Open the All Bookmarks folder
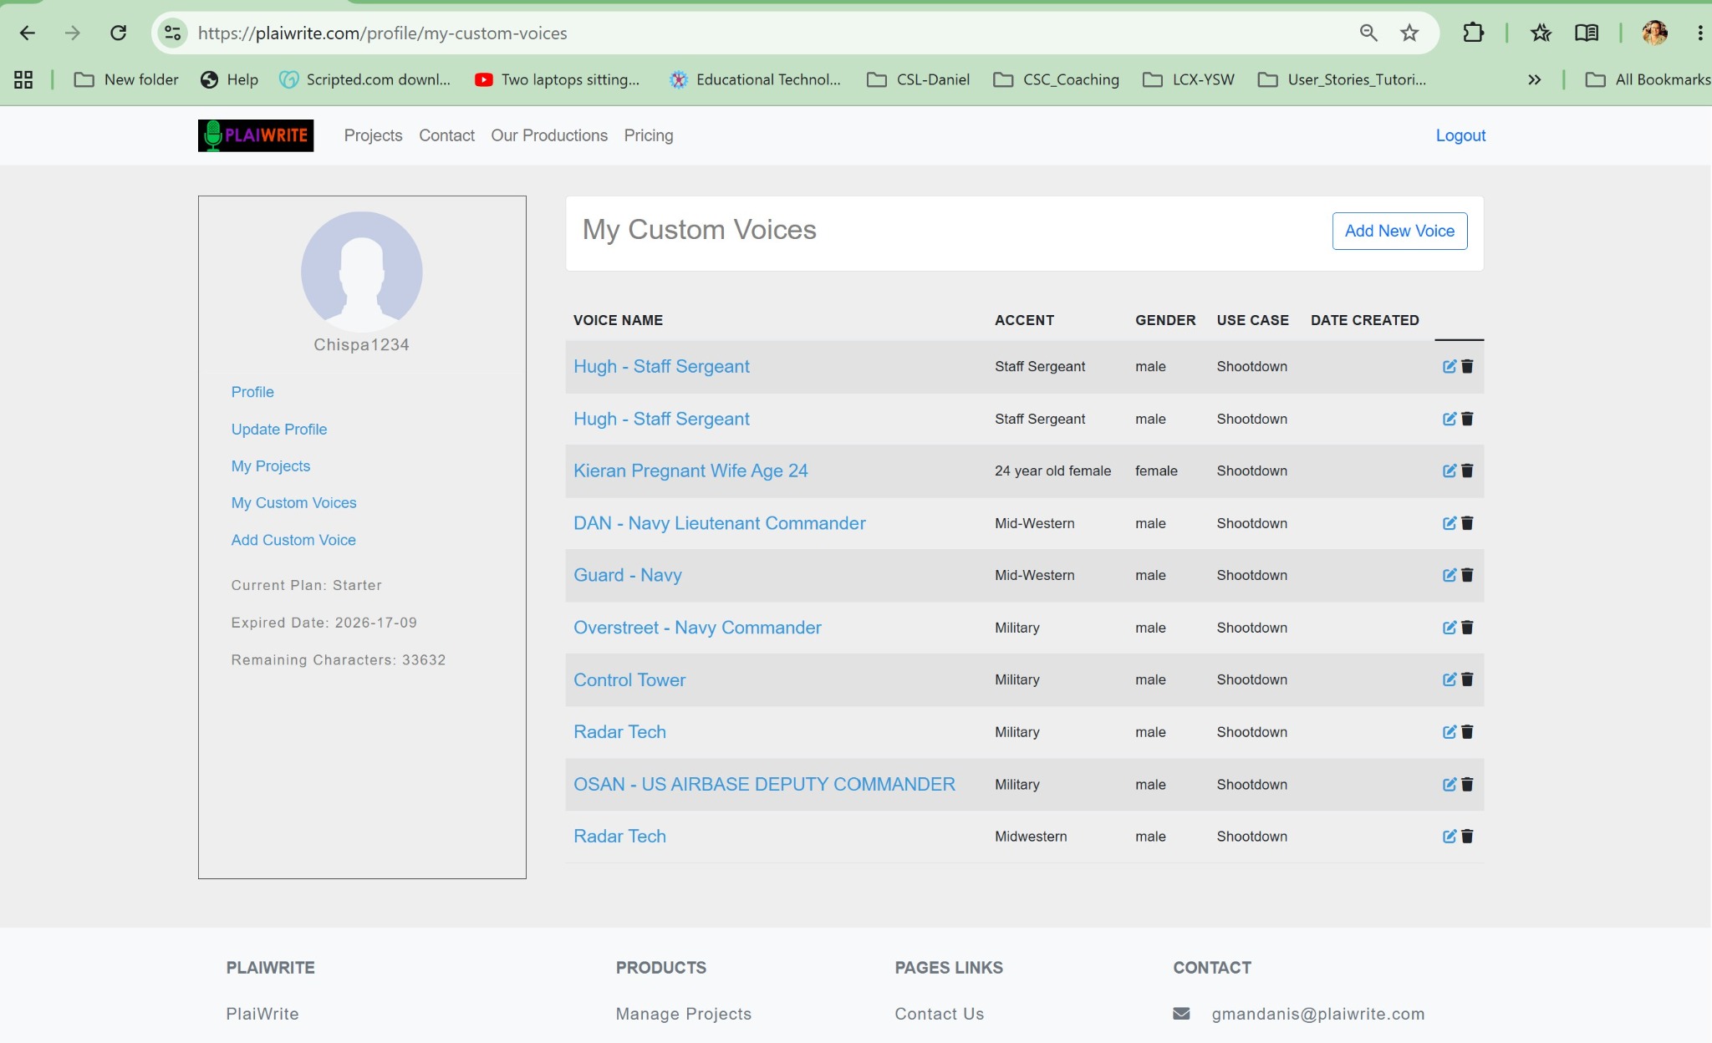This screenshot has height=1043, width=1712. coord(1648,79)
